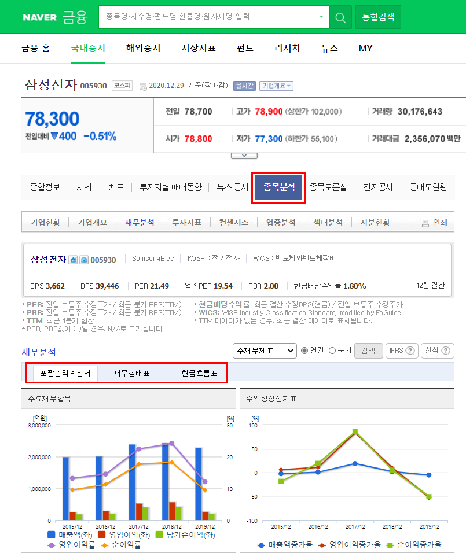Click the home icon next to 삼성전자
The width and height of the screenshot is (466, 557).
(x=73, y=260)
